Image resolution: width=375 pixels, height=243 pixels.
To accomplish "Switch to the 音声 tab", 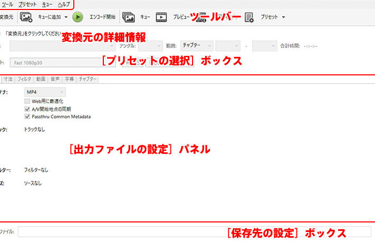I will (x=55, y=79).
